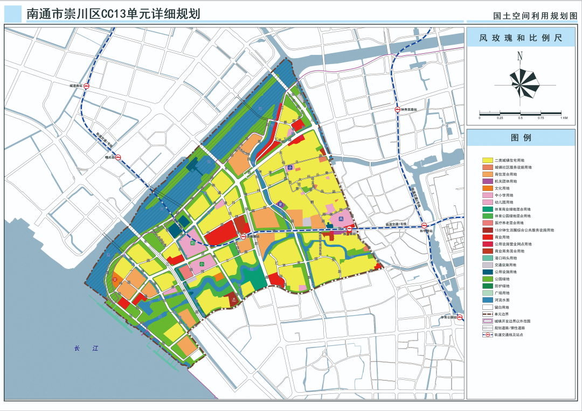Select the red 商业用地 legend swatch
The image size is (582, 411).
(488, 237)
